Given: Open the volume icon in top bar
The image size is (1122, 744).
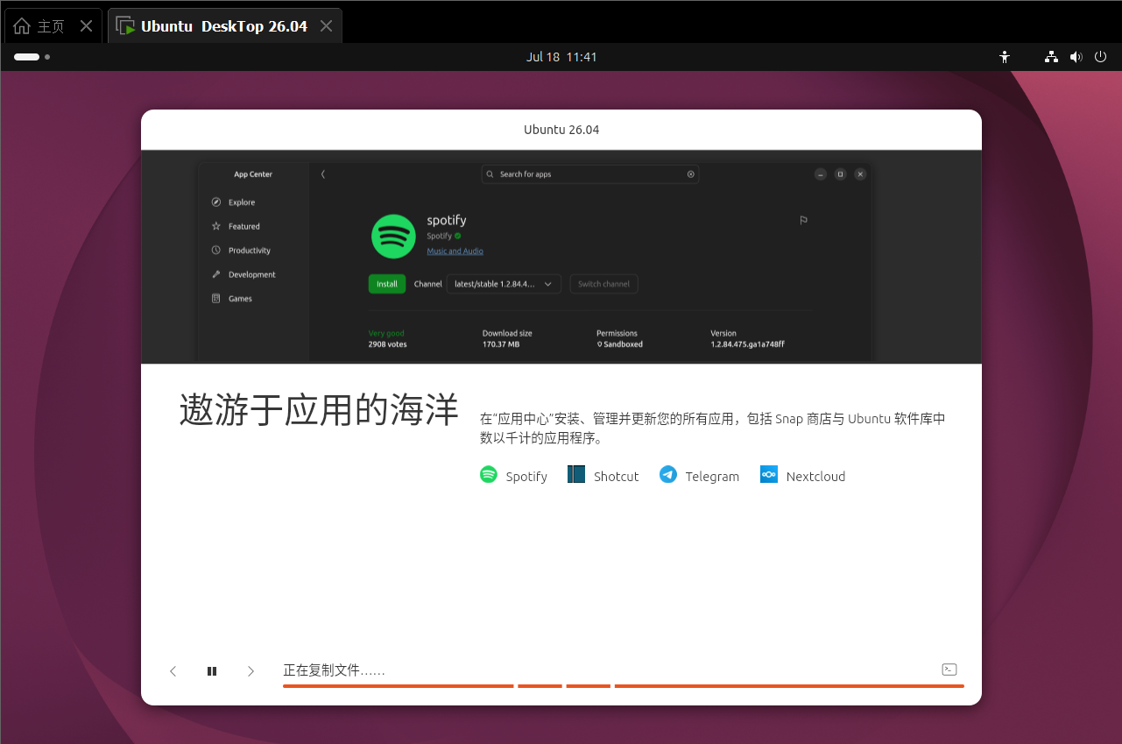Looking at the screenshot, I should tap(1076, 57).
